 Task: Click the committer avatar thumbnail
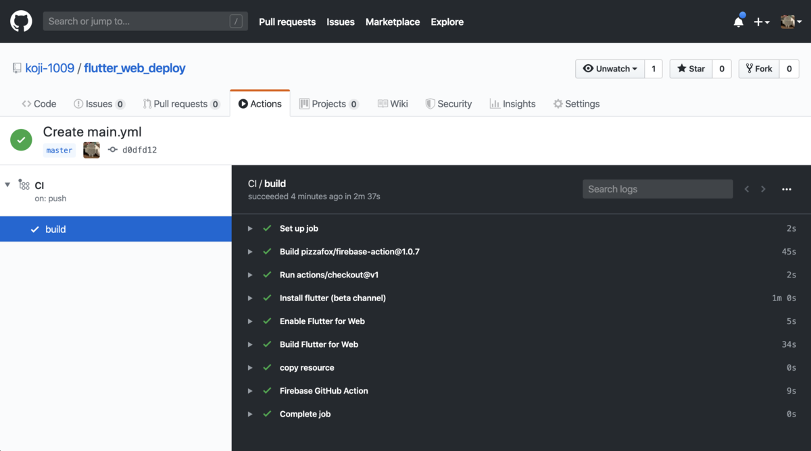tap(92, 150)
